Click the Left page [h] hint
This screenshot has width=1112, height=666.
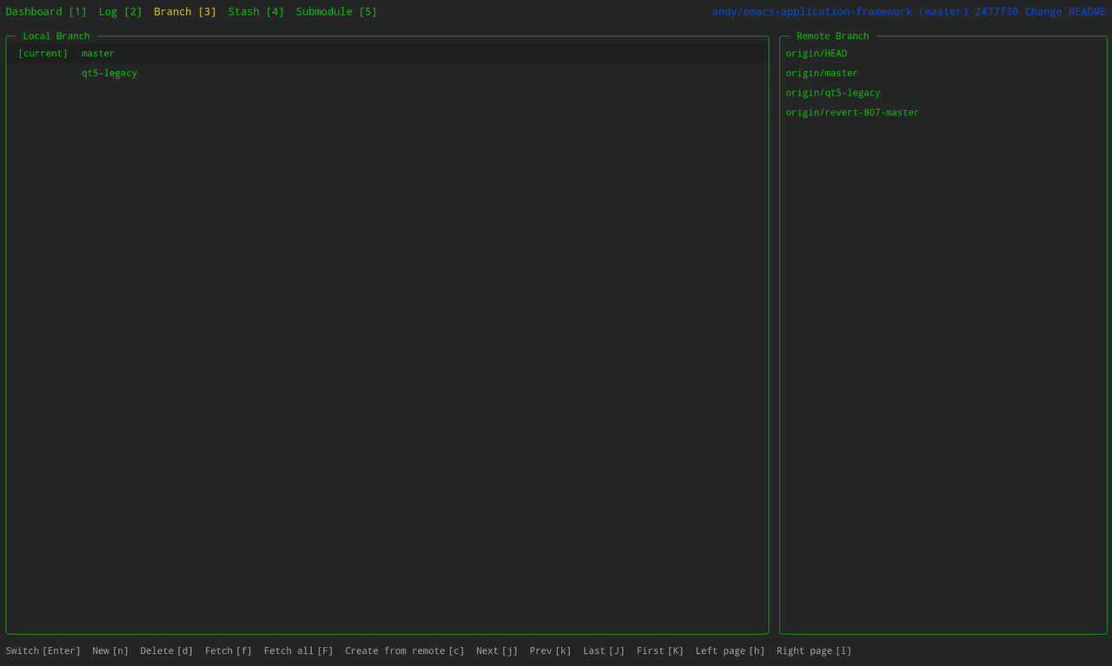(731, 650)
